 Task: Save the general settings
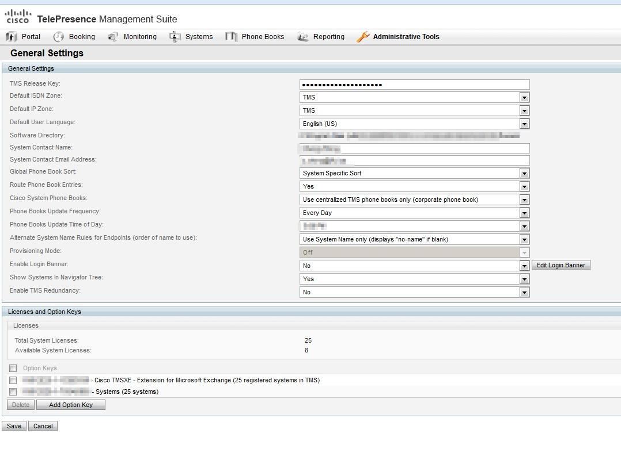pyautogui.click(x=14, y=426)
